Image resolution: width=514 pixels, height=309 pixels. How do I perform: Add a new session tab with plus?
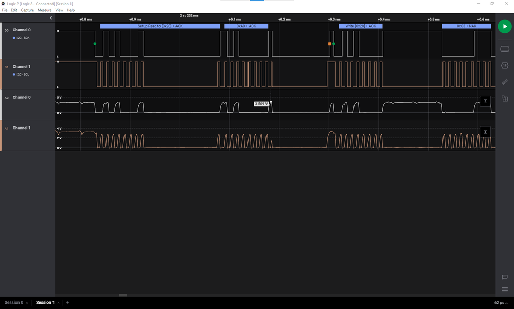pos(68,303)
